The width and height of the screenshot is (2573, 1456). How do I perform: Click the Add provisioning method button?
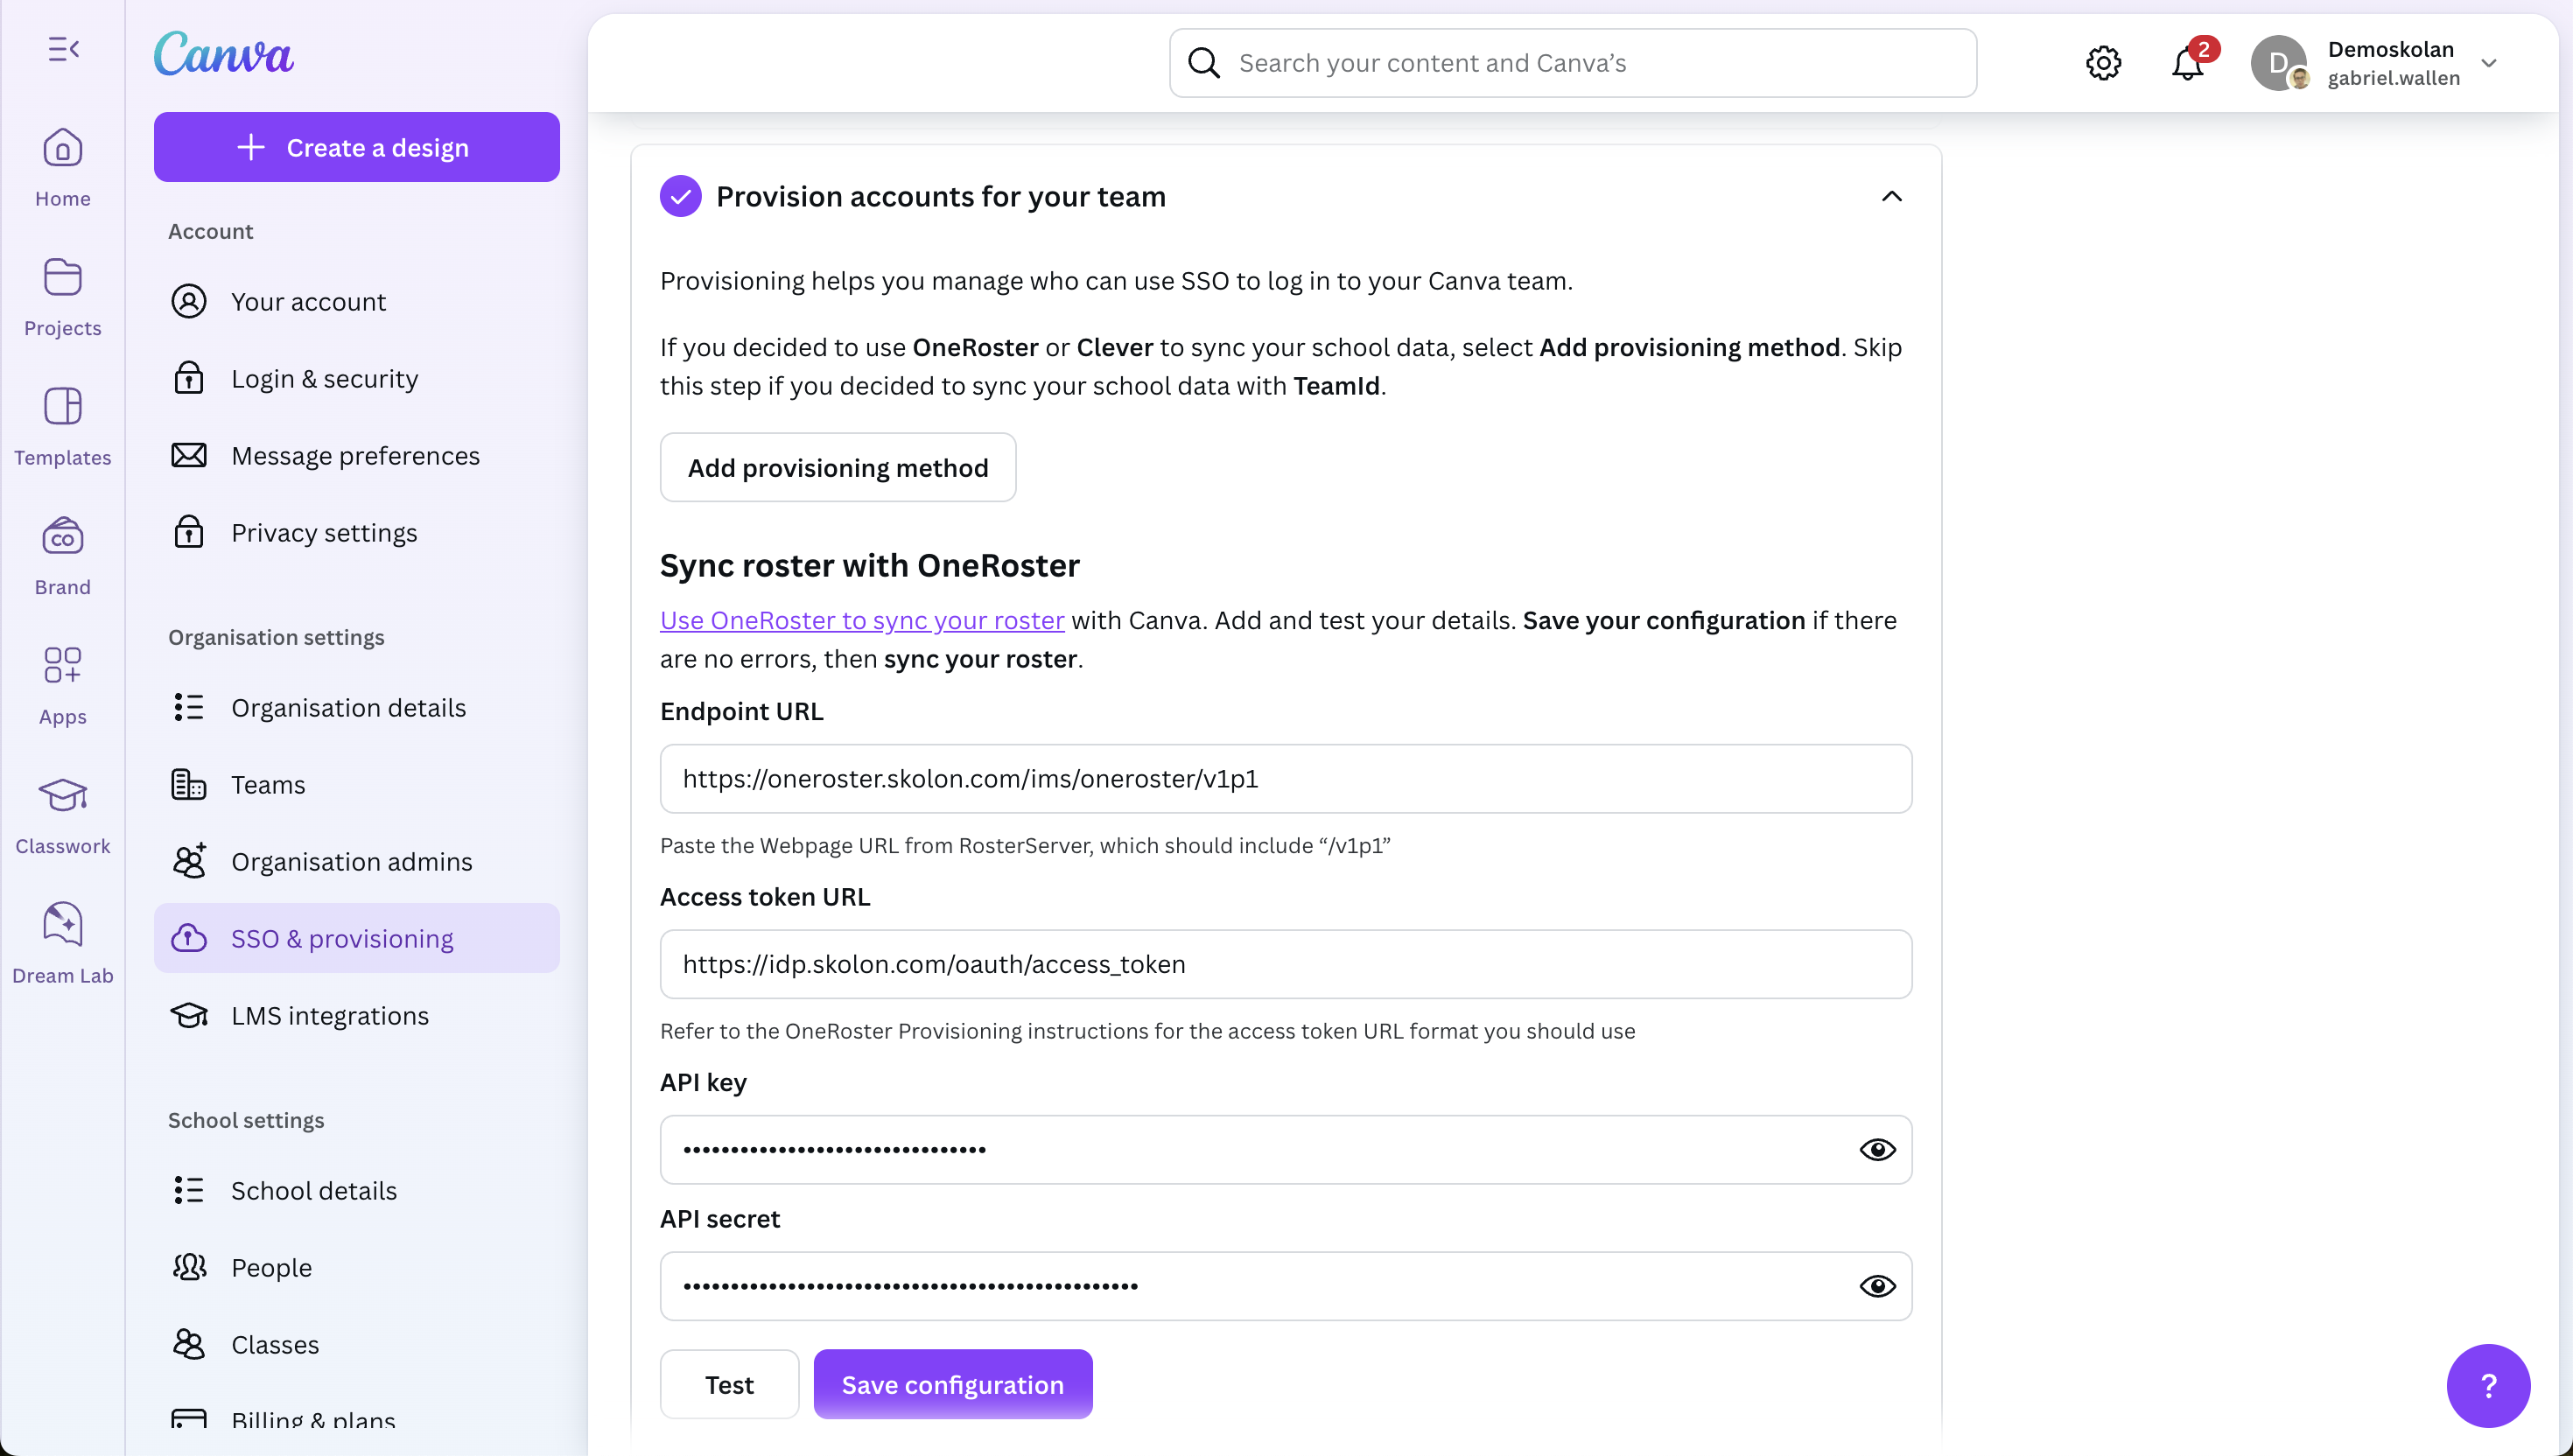pyautogui.click(x=837, y=468)
